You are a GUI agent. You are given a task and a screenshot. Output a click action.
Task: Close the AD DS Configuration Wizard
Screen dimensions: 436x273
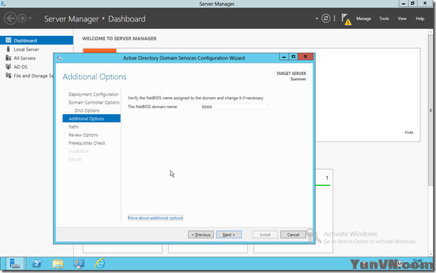pyautogui.click(x=305, y=57)
